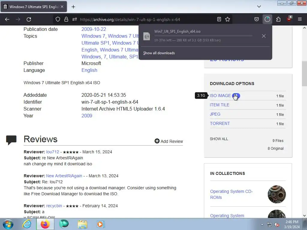Open the 2009-10-22 publication date link

[94, 29]
